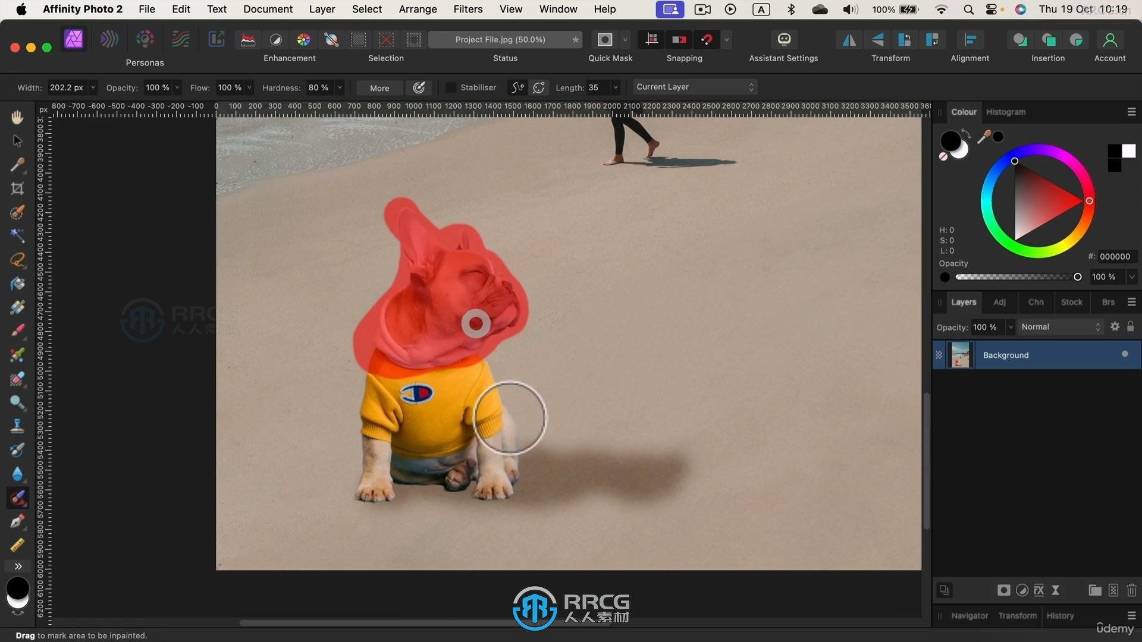Click Flip Horizontal transform button
The height and width of the screenshot is (642, 1142).
pos(849,39)
